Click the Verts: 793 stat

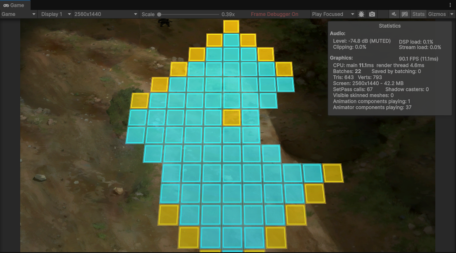point(370,77)
